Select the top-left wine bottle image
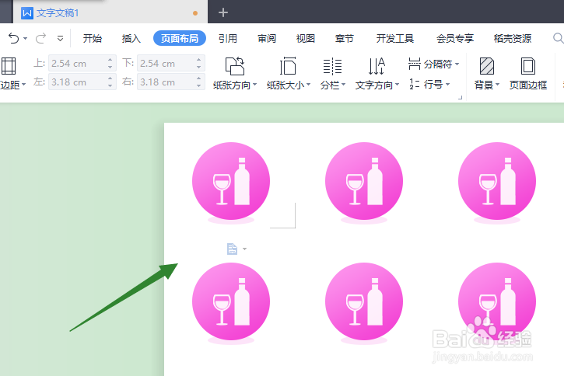The image size is (564, 376). point(231,183)
